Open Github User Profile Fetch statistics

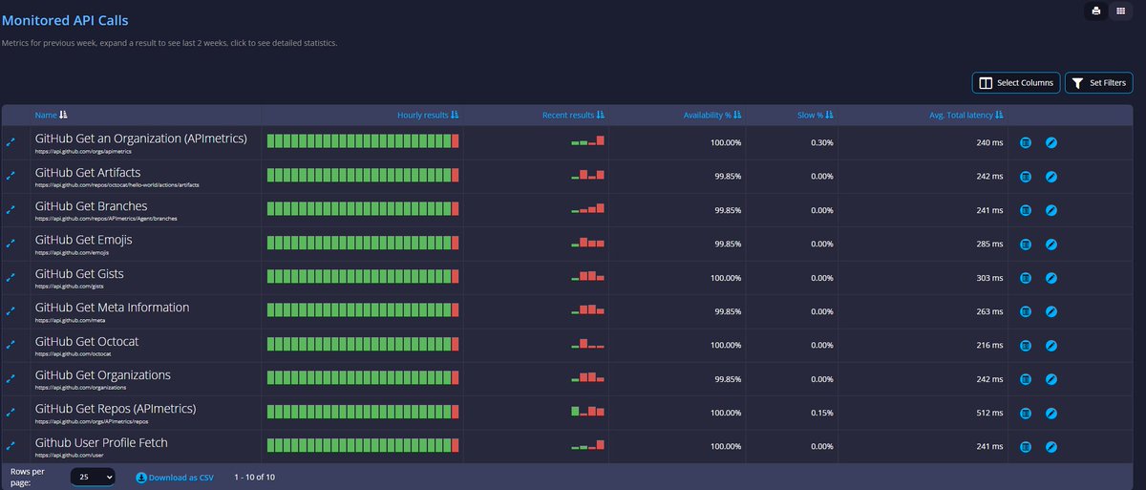point(101,442)
